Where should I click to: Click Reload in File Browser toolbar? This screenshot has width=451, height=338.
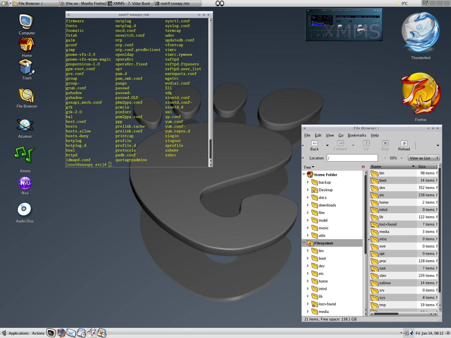click(x=404, y=146)
